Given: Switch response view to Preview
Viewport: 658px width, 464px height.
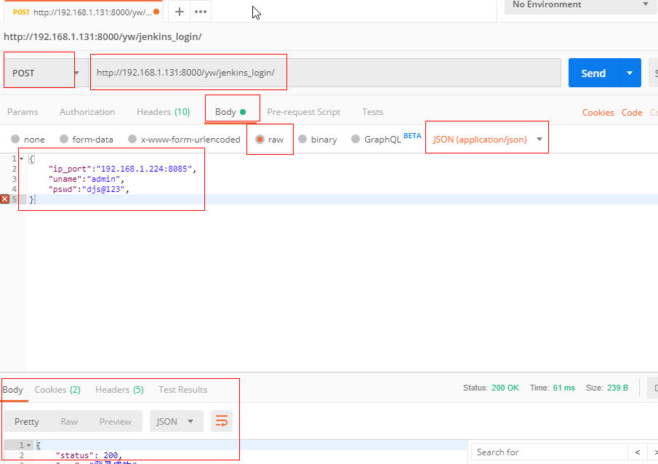Looking at the screenshot, I should (116, 421).
